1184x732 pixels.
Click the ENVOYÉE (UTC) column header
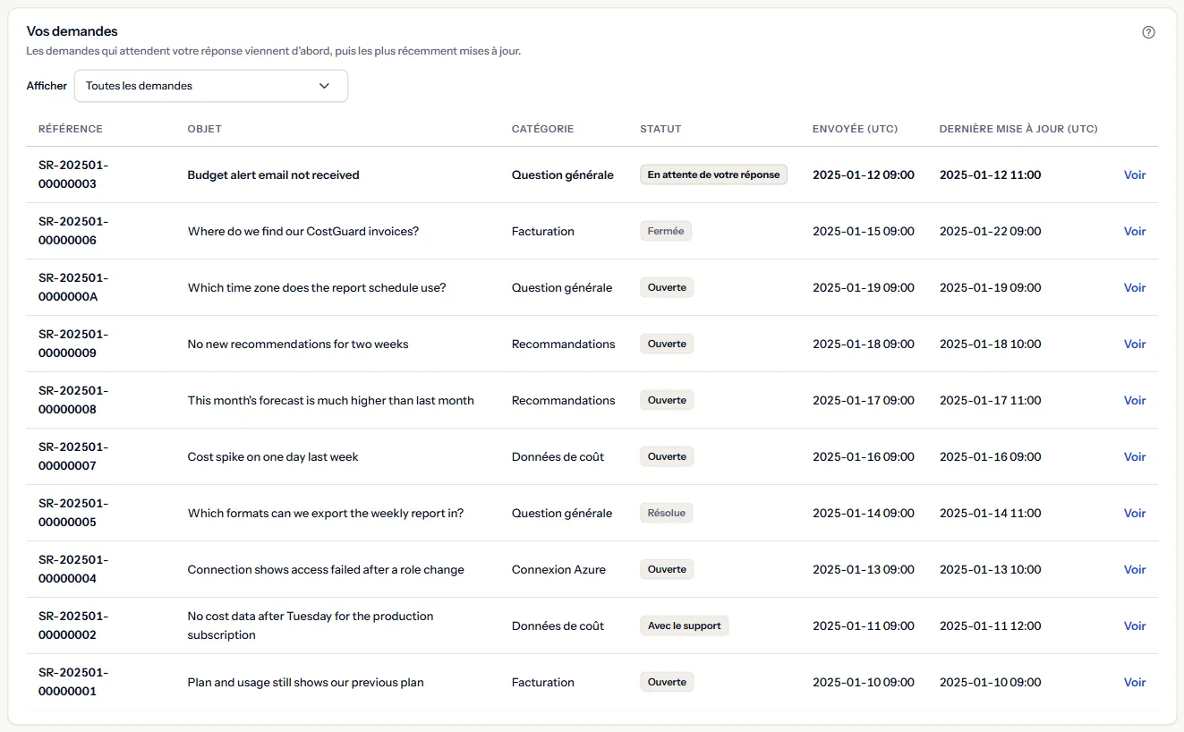855,129
